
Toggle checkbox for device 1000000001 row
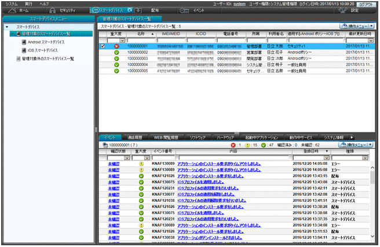103,46
